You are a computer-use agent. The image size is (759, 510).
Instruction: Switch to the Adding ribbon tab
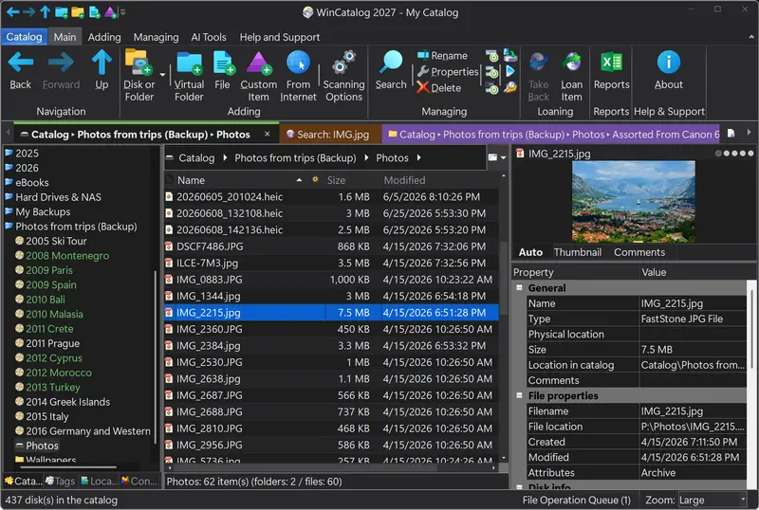104,37
